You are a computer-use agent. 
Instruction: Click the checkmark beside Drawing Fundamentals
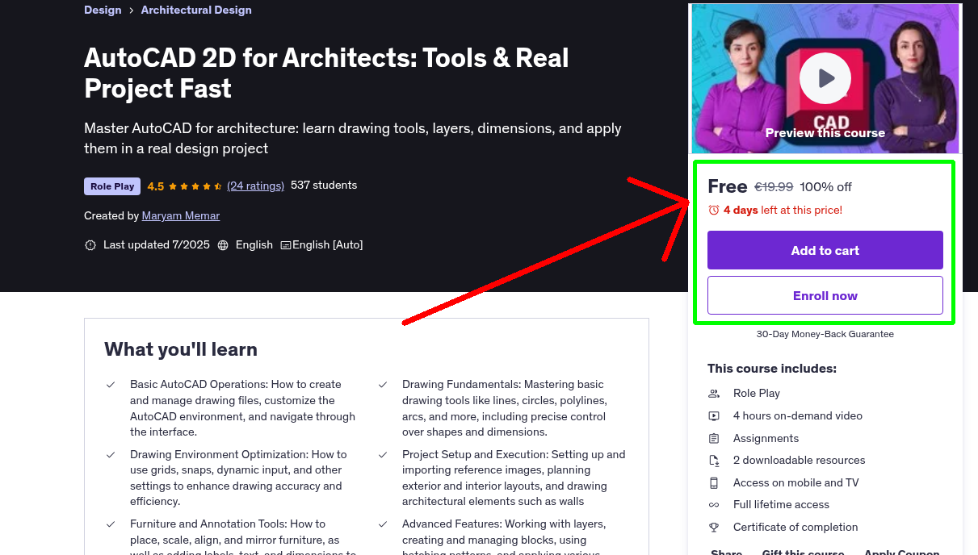click(x=383, y=385)
